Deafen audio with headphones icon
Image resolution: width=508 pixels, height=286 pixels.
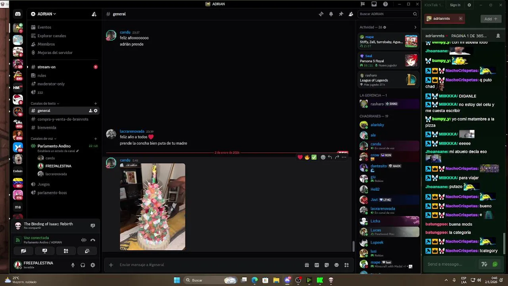(83, 265)
